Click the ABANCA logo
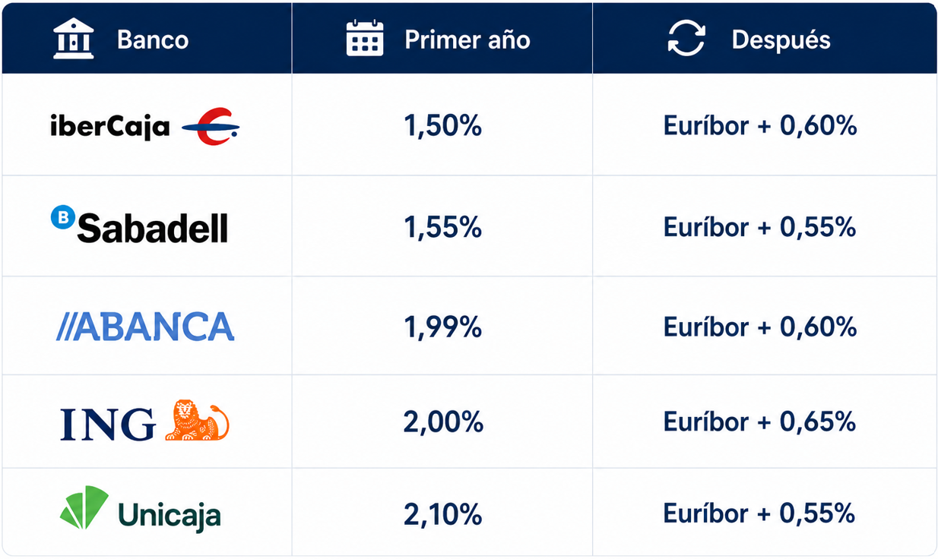938x559 pixels. pyautogui.click(x=145, y=326)
